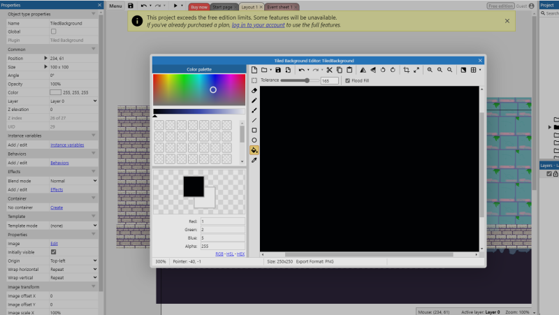This screenshot has width=559, height=315.
Task: Select the rectangle selection tool
Action: click(x=254, y=80)
